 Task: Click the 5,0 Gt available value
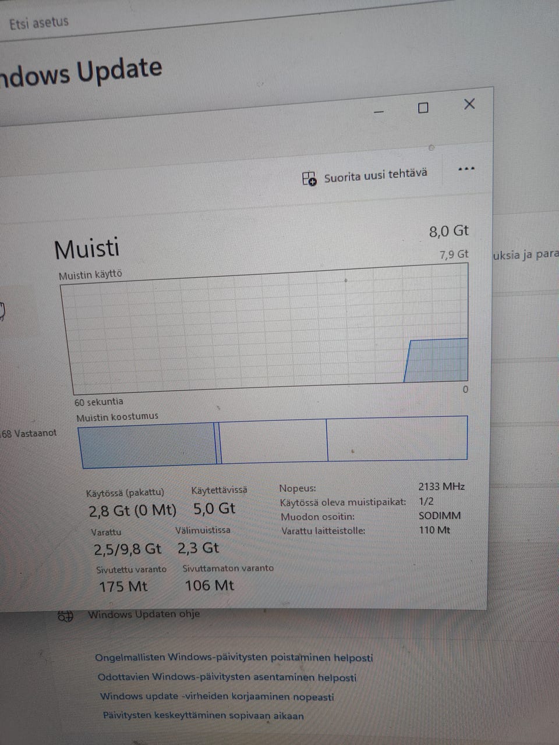click(x=214, y=509)
